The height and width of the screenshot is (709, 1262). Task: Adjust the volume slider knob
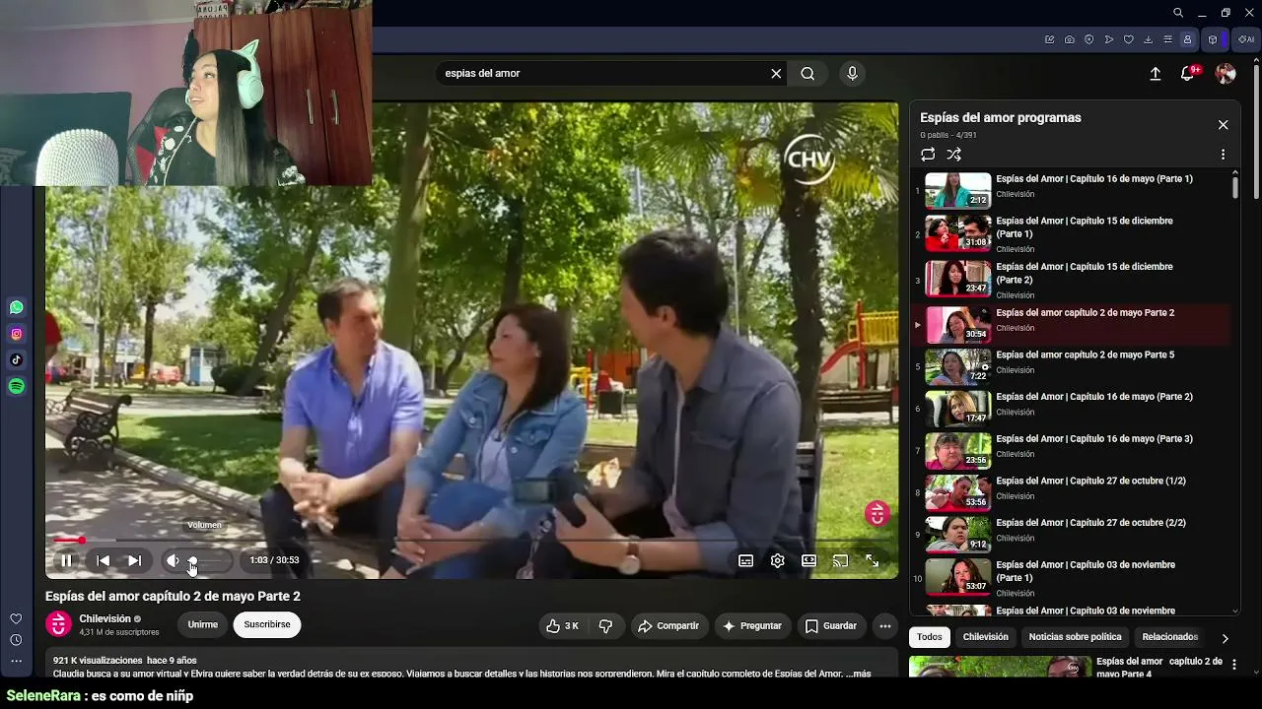[x=193, y=560]
